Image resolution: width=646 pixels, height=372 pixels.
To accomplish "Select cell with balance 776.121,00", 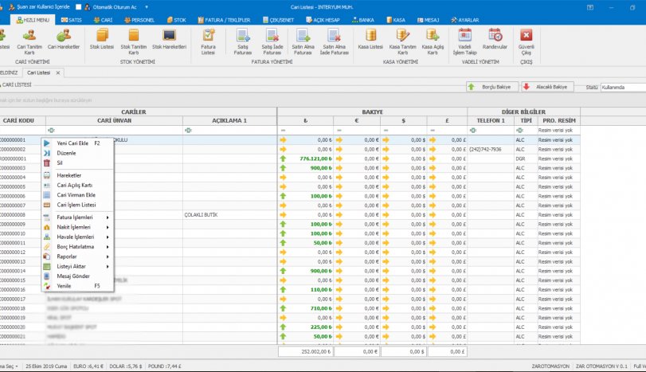I will coord(306,159).
